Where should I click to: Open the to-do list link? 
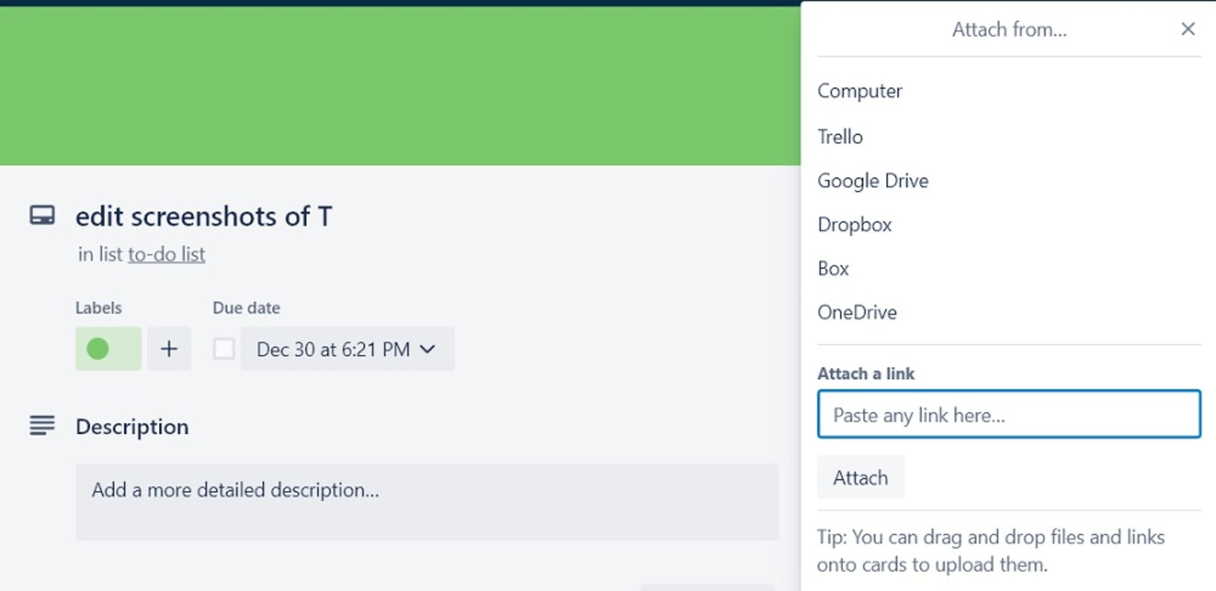167,255
